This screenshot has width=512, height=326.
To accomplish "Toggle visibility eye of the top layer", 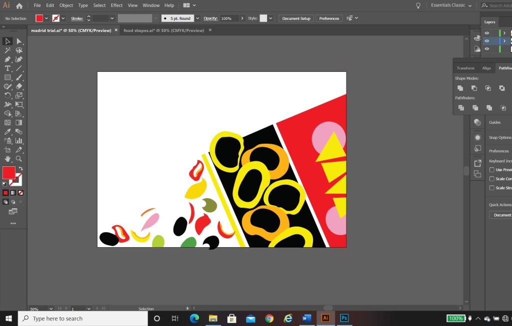I will point(486,33).
